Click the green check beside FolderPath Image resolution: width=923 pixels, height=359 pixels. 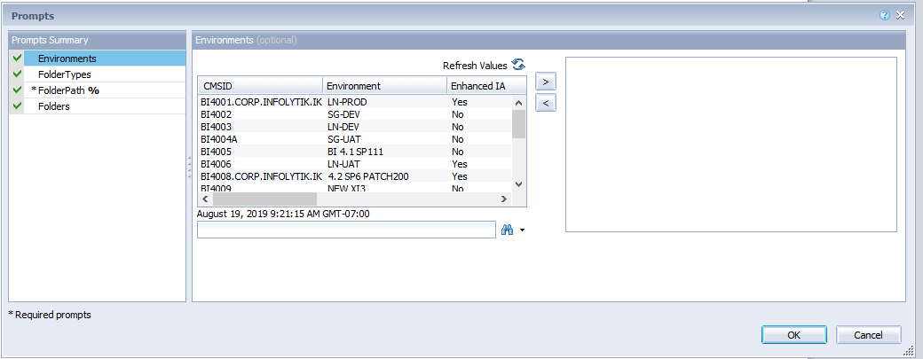click(17, 90)
